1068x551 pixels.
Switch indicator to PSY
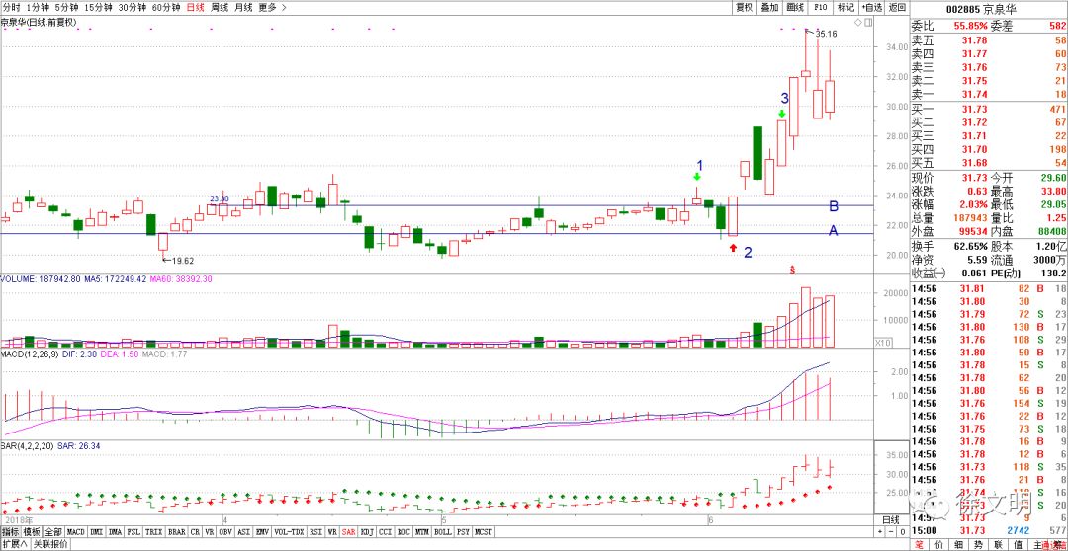click(463, 531)
